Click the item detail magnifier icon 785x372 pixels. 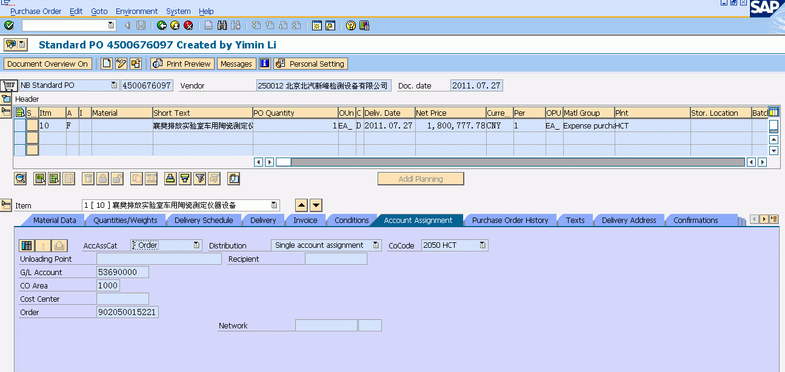click(x=21, y=178)
